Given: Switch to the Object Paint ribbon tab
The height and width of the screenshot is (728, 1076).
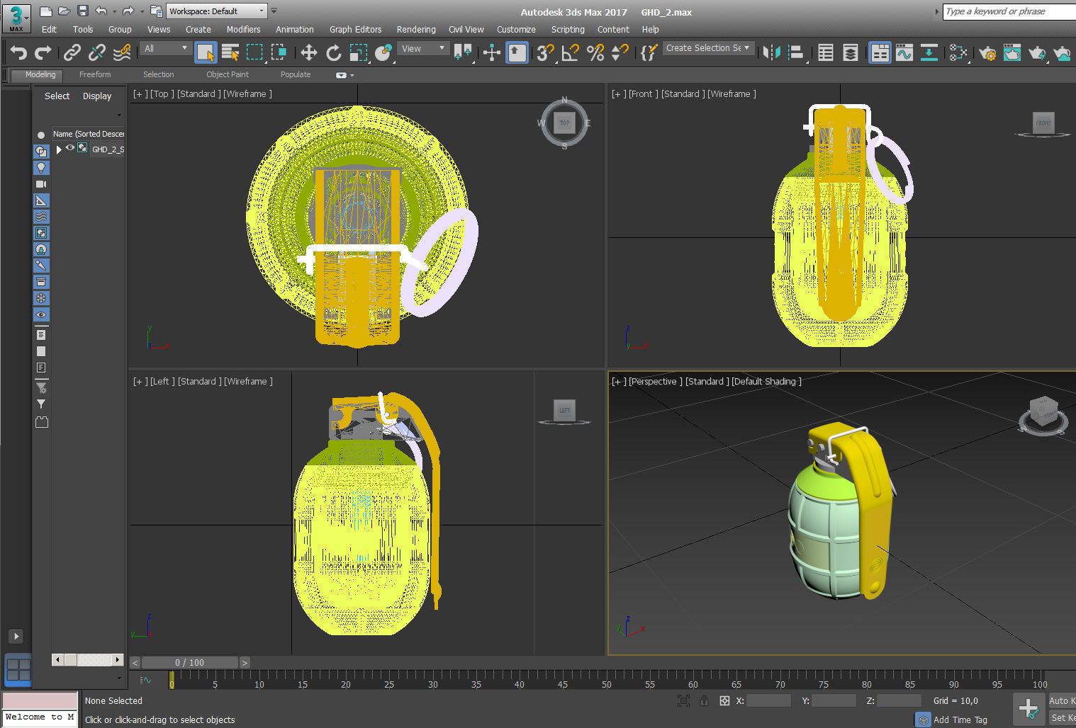Looking at the screenshot, I should [x=228, y=74].
